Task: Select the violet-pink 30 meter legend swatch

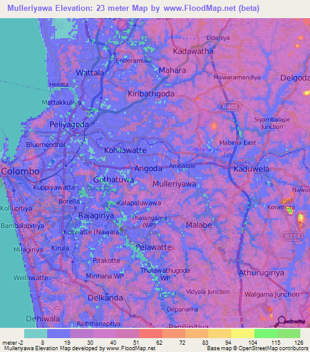Action: pyautogui.click(x=105, y=333)
